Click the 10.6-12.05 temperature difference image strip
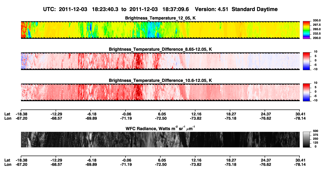 click(x=160, y=92)
